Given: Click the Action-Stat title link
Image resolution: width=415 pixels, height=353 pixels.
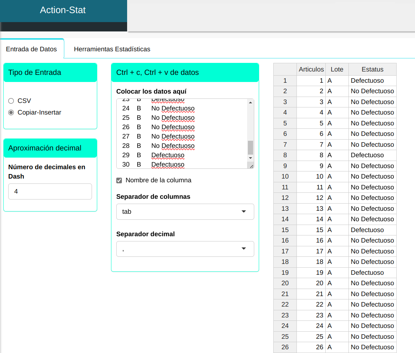Looking at the screenshot, I should click(63, 10).
